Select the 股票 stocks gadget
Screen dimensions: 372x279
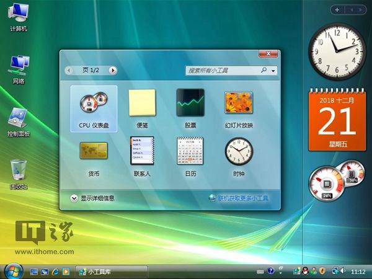190,108
